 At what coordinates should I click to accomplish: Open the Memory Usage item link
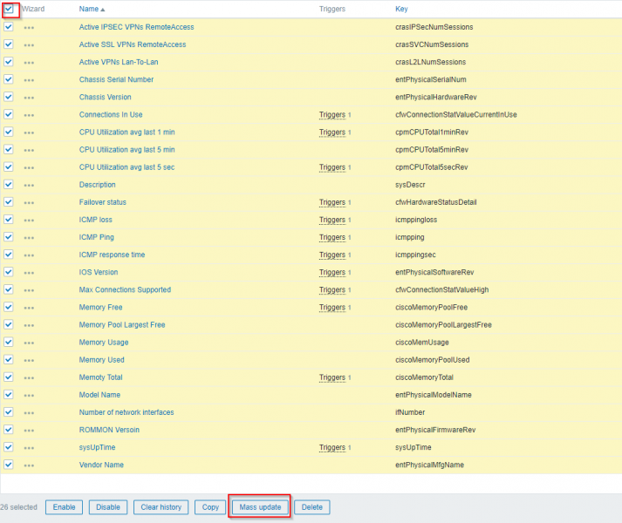coord(104,343)
